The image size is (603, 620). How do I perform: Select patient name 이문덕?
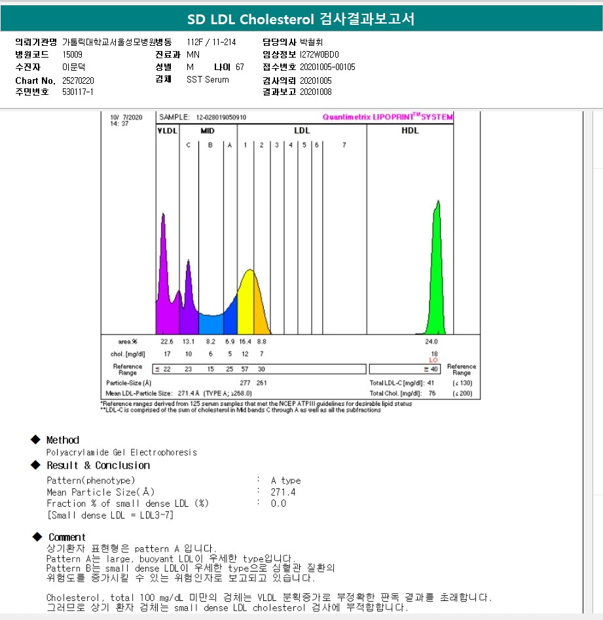pos(73,67)
